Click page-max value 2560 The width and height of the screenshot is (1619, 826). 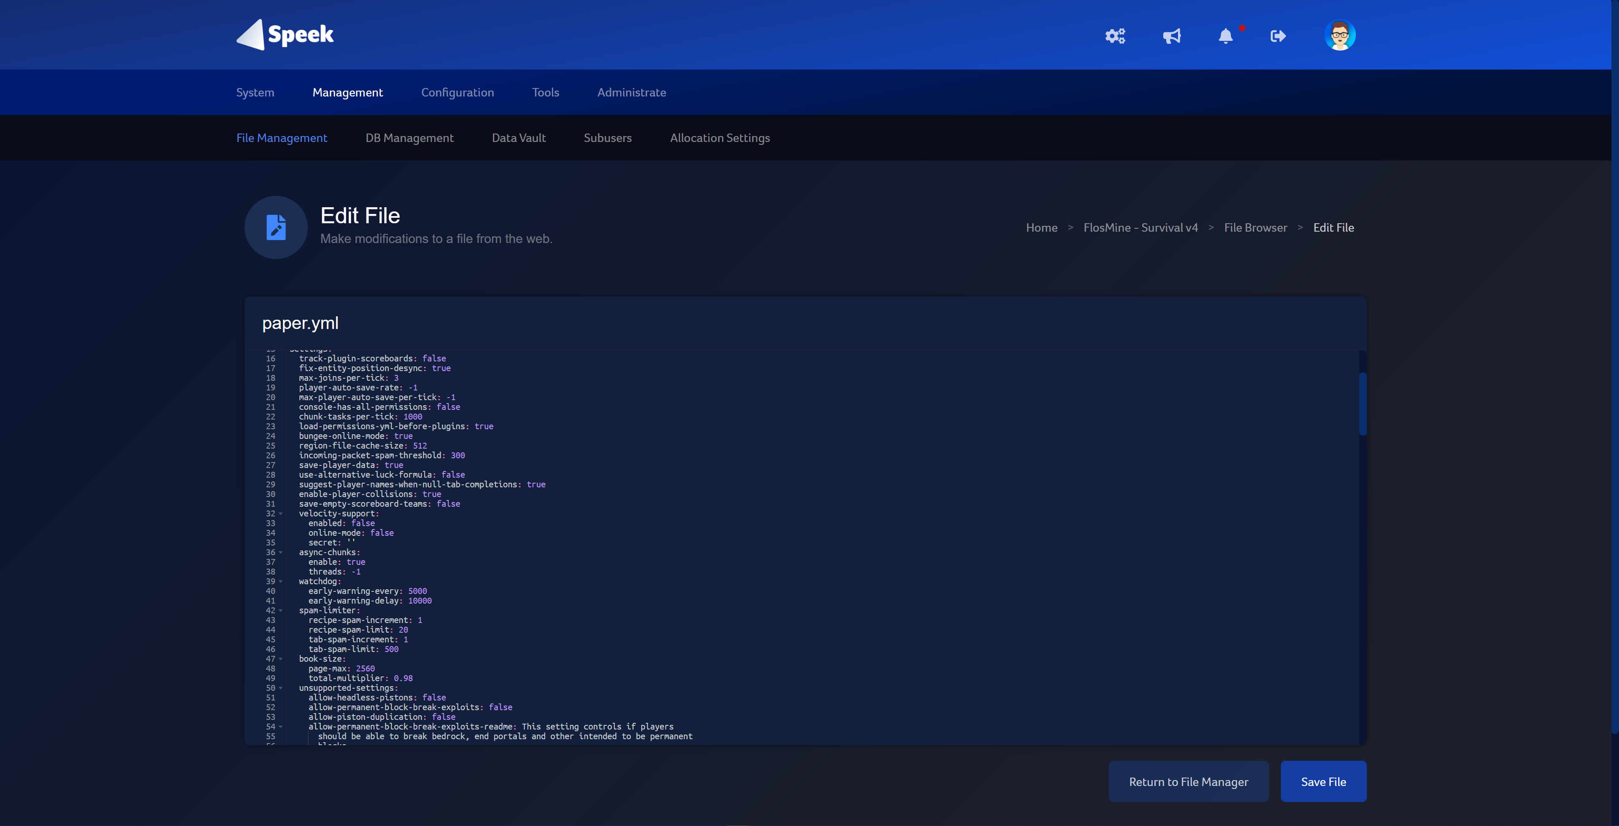click(x=365, y=668)
